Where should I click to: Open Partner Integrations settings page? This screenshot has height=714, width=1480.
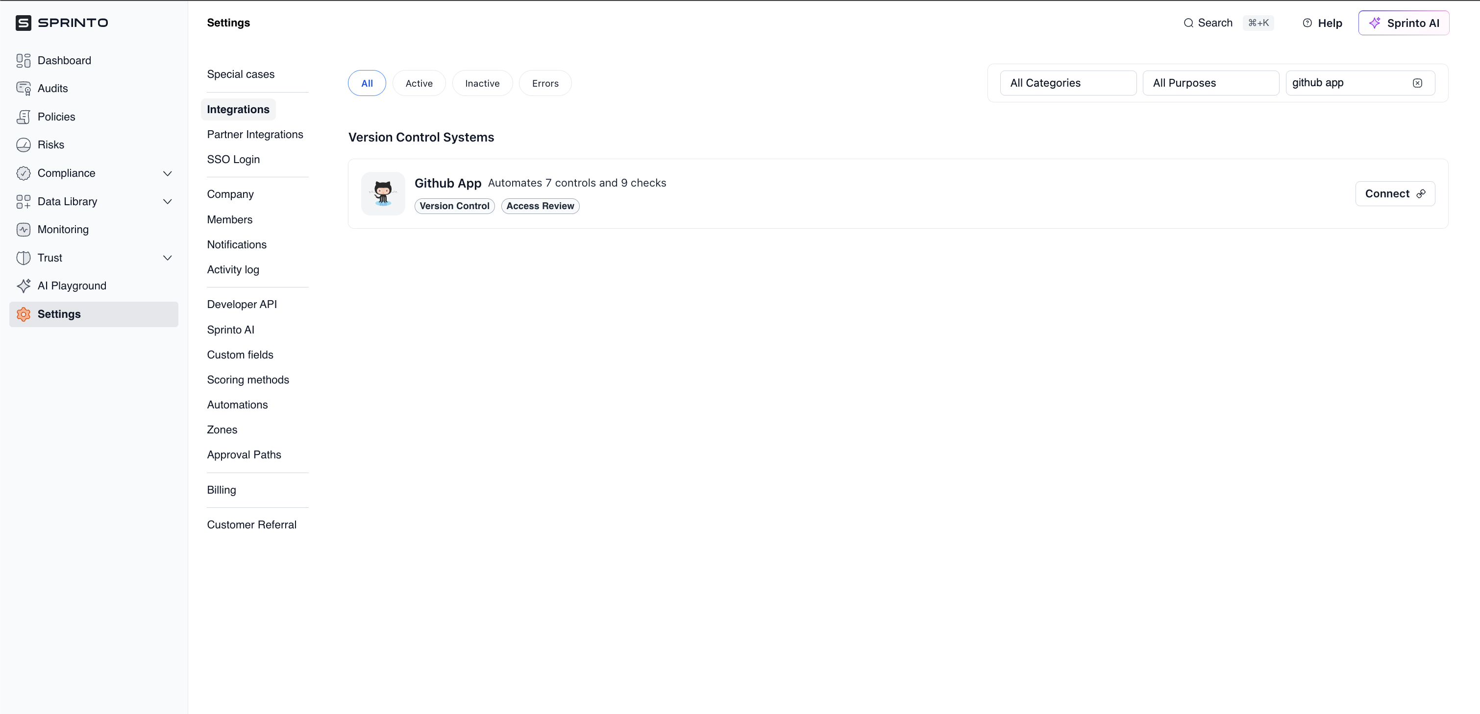coord(254,134)
